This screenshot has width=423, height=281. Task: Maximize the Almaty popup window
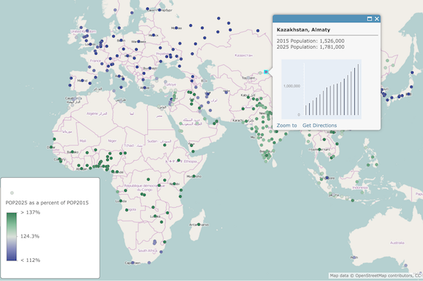(370, 18)
